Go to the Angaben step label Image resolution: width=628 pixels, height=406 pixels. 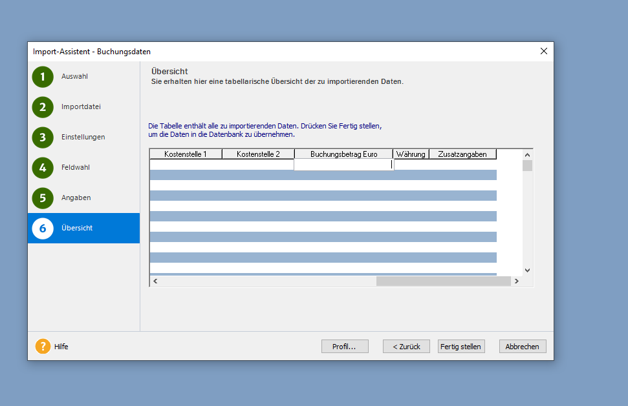[76, 198]
